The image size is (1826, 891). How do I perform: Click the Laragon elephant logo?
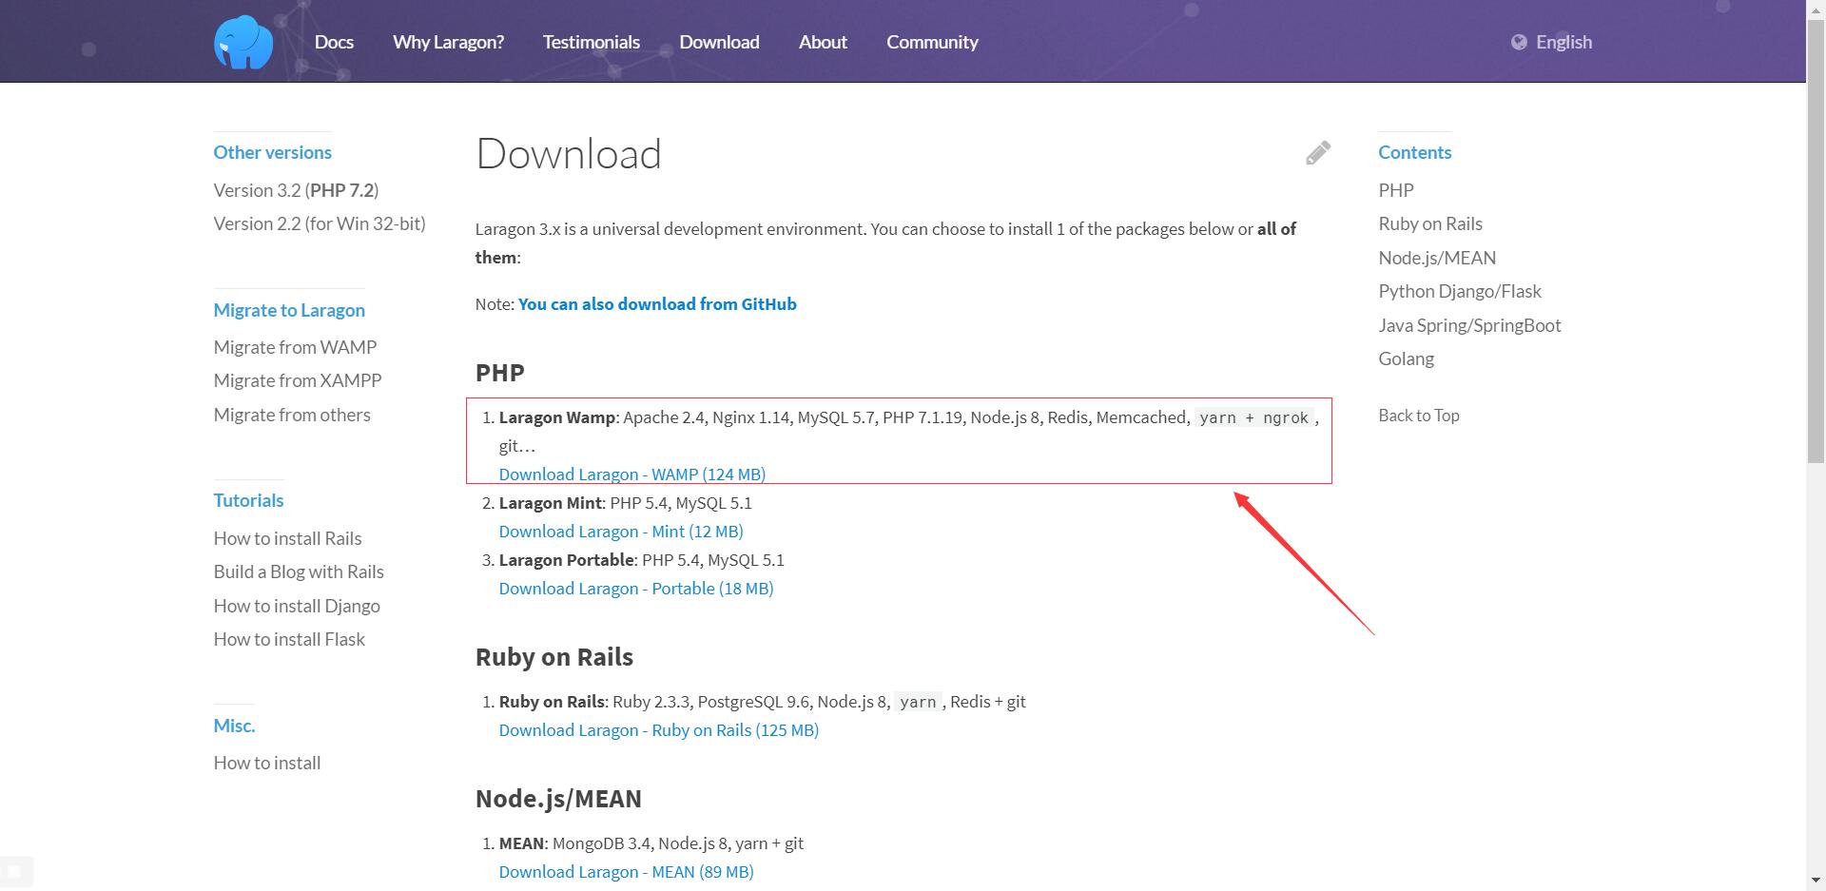point(243,42)
